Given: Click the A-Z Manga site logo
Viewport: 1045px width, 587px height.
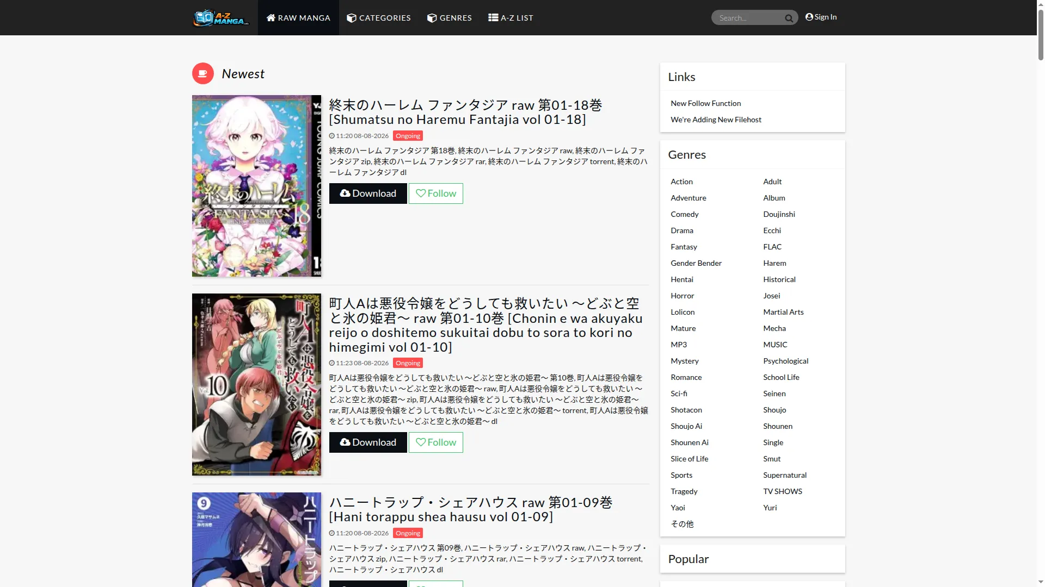Looking at the screenshot, I should [x=221, y=18].
